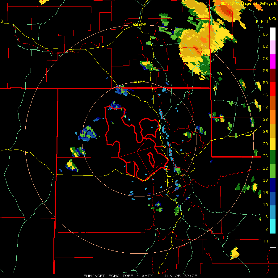Click the light pink legend swatch
Viewport: 278px width, 278px height.
[x=273, y=48]
